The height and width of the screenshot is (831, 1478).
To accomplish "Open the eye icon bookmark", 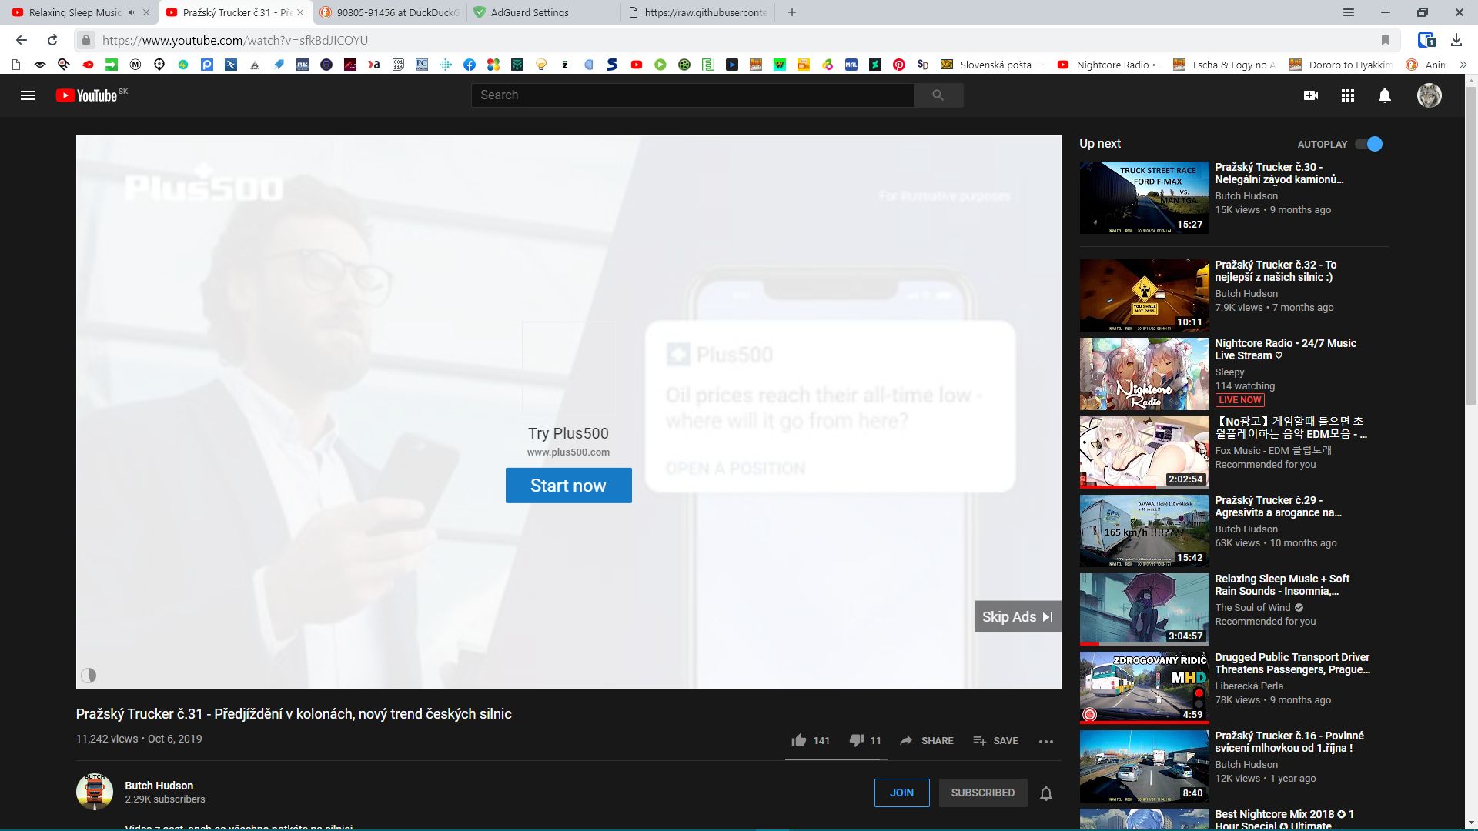I will coord(40,65).
